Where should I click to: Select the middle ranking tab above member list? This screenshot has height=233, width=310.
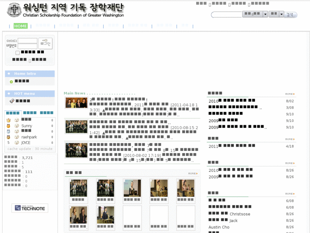click(30, 113)
